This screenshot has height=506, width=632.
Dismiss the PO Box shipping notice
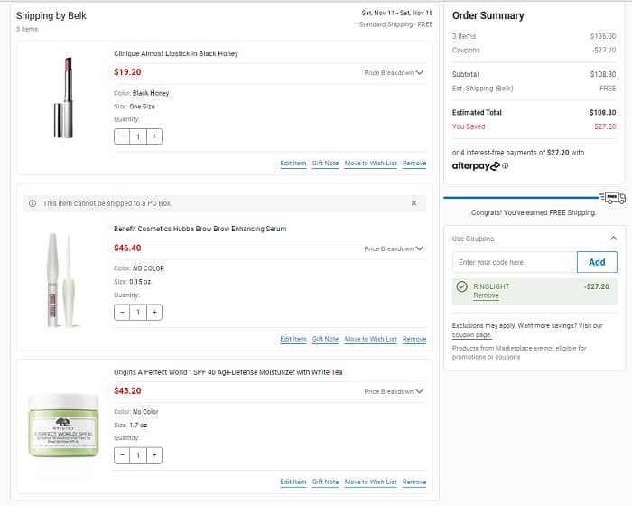pyautogui.click(x=414, y=203)
